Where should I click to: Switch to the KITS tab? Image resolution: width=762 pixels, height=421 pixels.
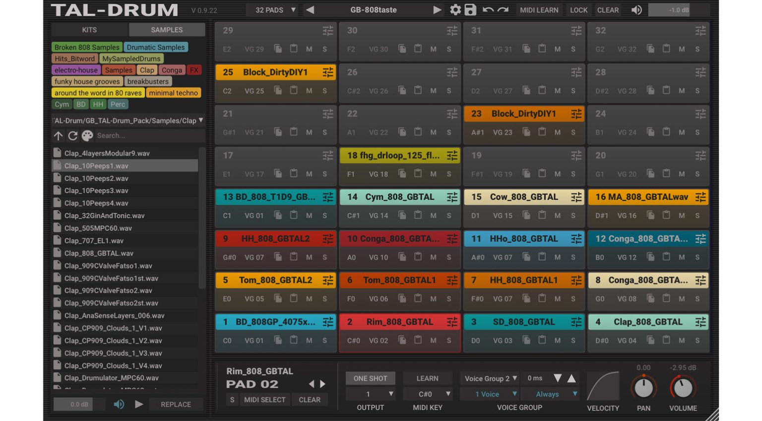tap(89, 29)
